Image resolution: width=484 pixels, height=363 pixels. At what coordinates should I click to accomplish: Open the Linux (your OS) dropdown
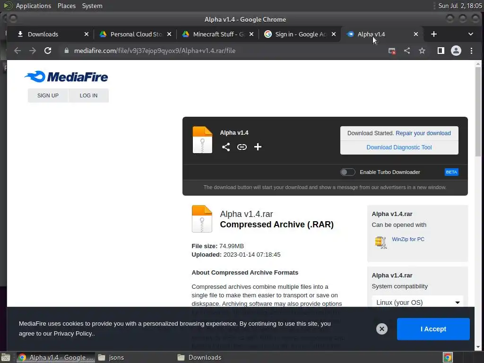417,302
